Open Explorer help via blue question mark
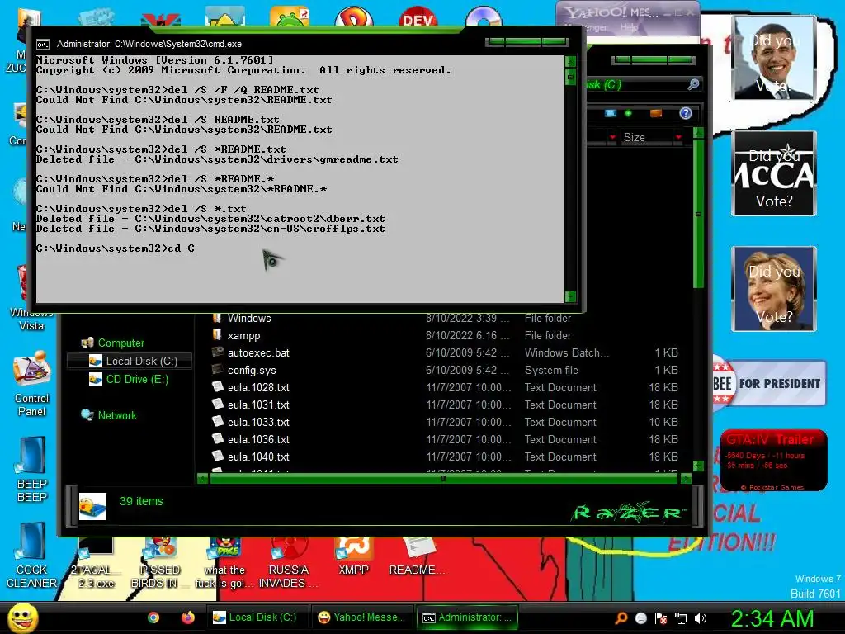Image resolution: width=845 pixels, height=634 pixels. point(686,113)
